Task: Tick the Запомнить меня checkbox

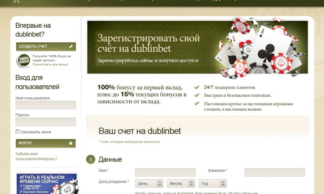Action: (17, 131)
